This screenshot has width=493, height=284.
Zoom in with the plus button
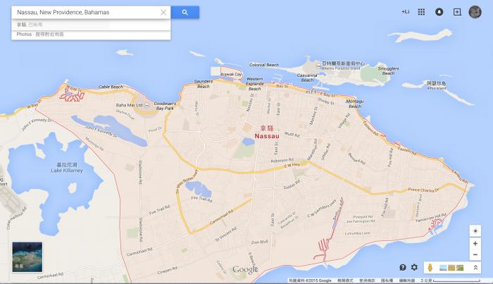tap(475, 243)
